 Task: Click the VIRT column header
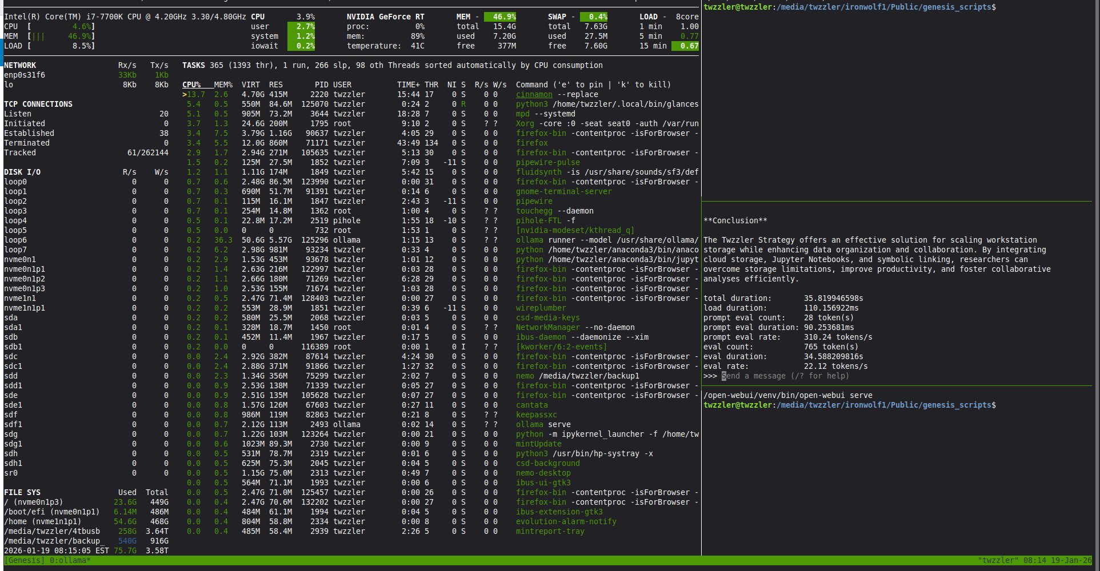tap(251, 85)
